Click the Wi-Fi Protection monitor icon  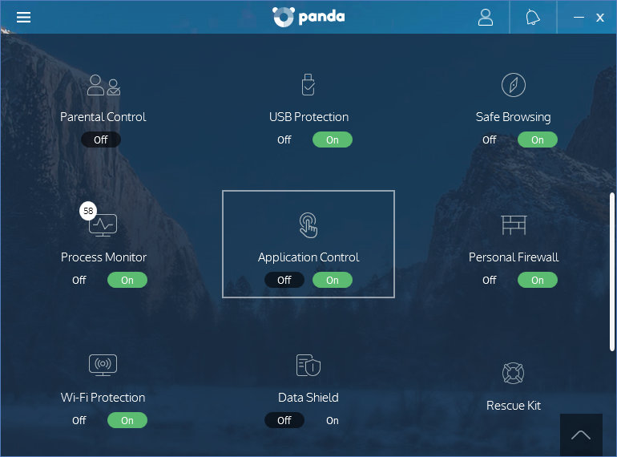[103, 365]
